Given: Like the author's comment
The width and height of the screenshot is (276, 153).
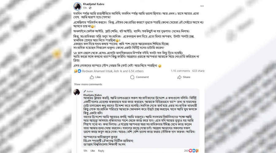Looking at the screenshot, I should pyautogui.click(x=92, y=151).
